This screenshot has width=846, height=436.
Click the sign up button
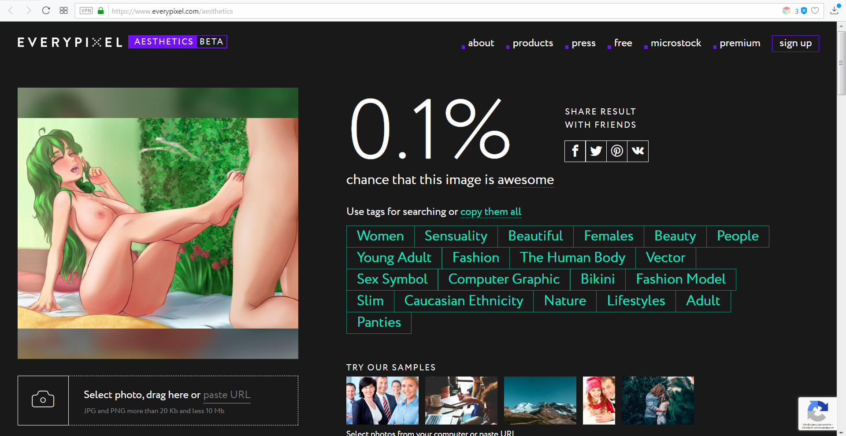tap(795, 44)
